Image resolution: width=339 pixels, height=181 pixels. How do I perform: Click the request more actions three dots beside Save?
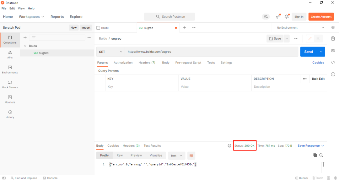tap(296, 39)
